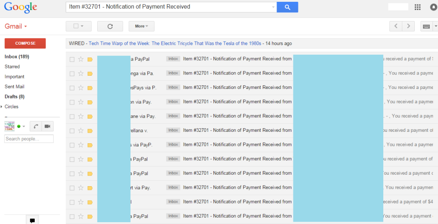
Task: Click sender text 'on via Pay.'
Action: (141, 102)
